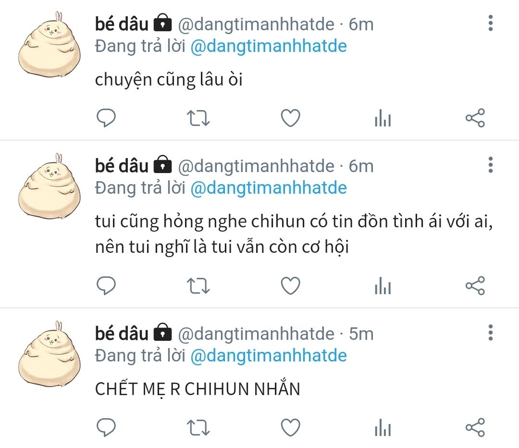
Task: View analytics for "chuyện cũng lâu òi" tweet
Action: tap(383, 118)
